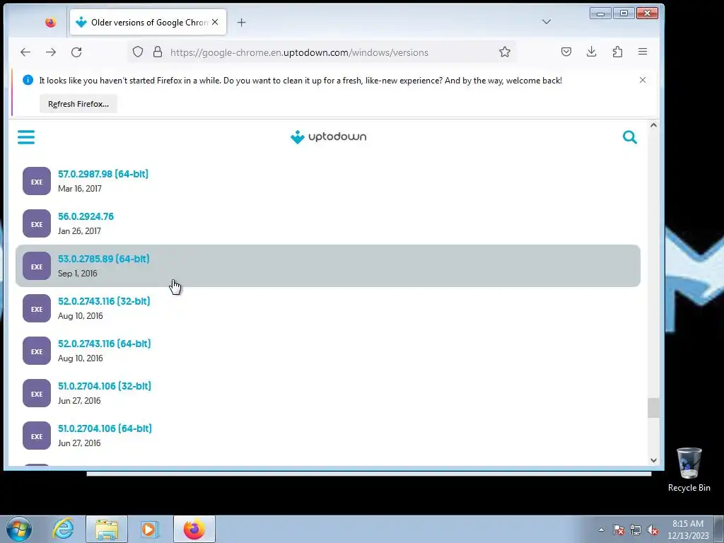The width and height of the screenshot is (724, 543).
Task: Open Windows Explorer from the taskbar
Action: [107, 529]
